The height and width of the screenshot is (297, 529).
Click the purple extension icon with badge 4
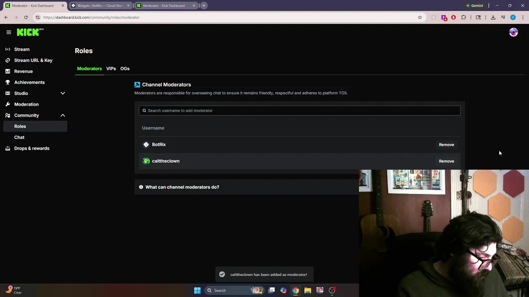tap(444, 18)
